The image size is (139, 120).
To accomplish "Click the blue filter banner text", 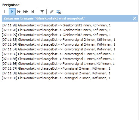I will click(45, 18).
